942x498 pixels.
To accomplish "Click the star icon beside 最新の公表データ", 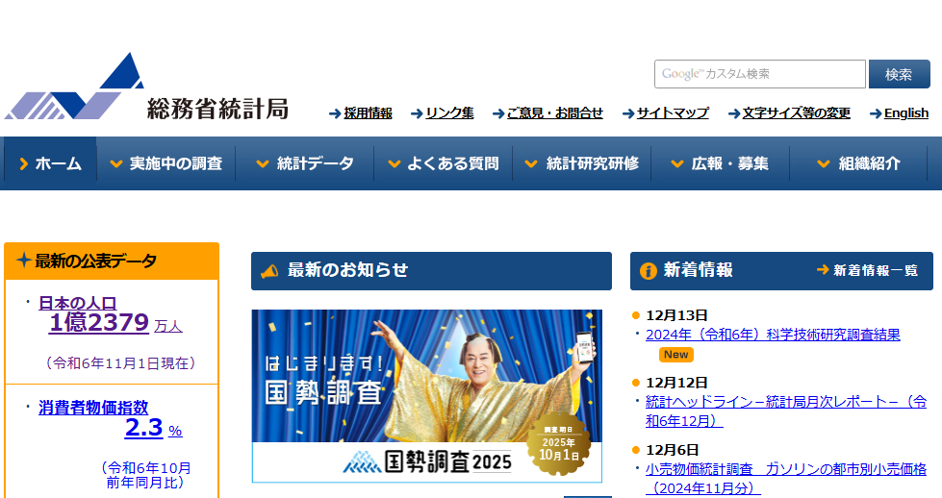I will tap(23, 261).
